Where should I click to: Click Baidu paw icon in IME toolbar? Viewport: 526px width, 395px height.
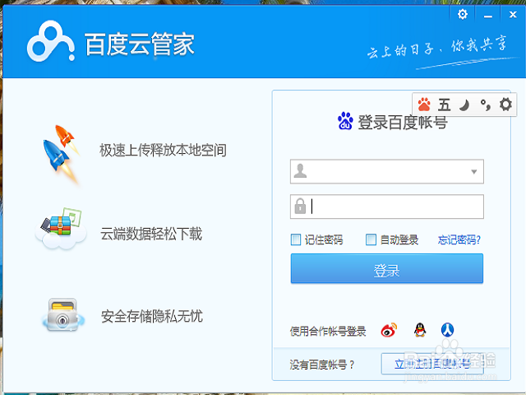pyautogui.click(x=424, y=105)
